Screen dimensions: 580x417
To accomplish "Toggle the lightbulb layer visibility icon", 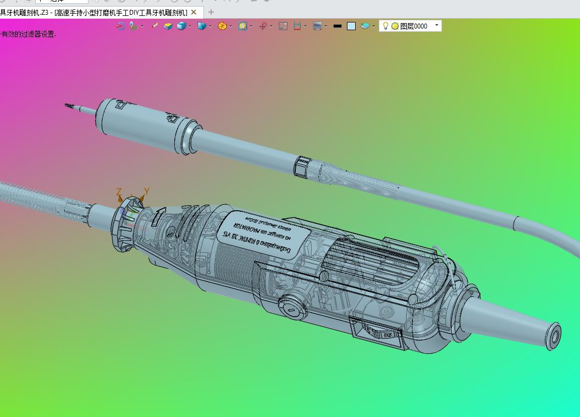I will point(385,26).
